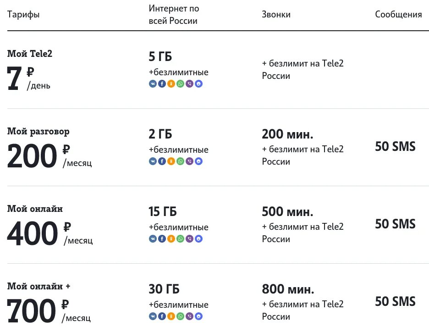Viewport: 429px width, 327px height.
Task: Click the VK icon in Мой Tele2 row
Action: [x=153, y=84]
